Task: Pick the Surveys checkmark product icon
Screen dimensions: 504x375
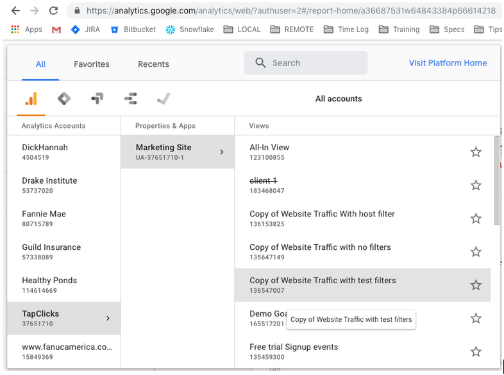Action: pos(164,98)
